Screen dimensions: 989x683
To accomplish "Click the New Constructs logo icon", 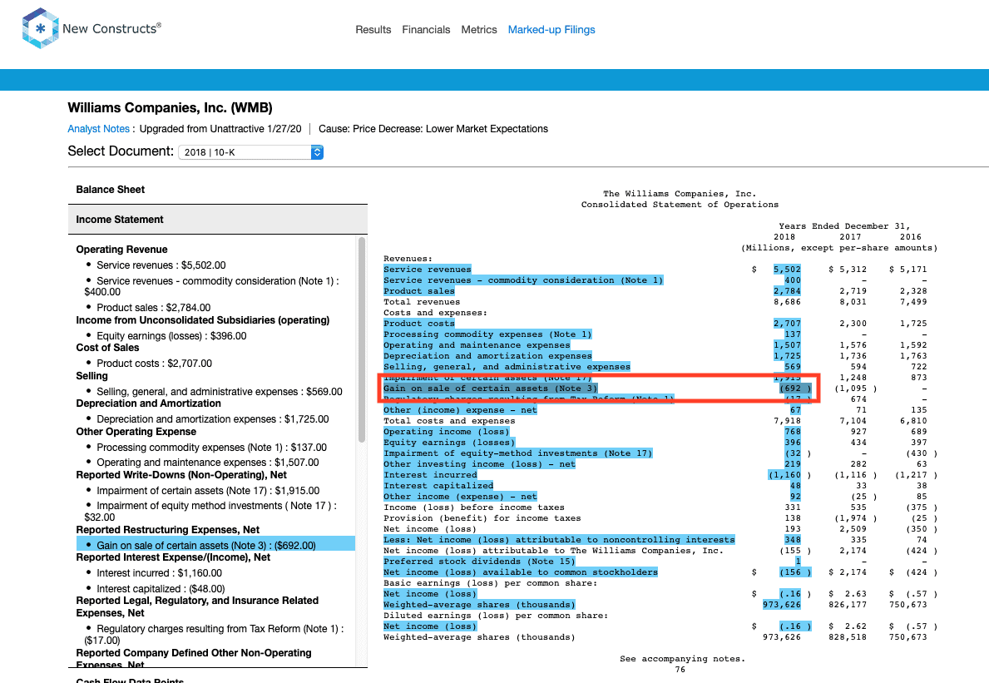I will (41, 28).
